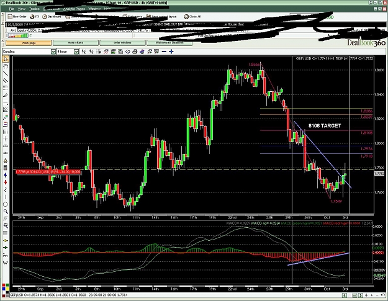Click the bottom scrollbar thumb button

pyautogui.click(x=354, y=295)
